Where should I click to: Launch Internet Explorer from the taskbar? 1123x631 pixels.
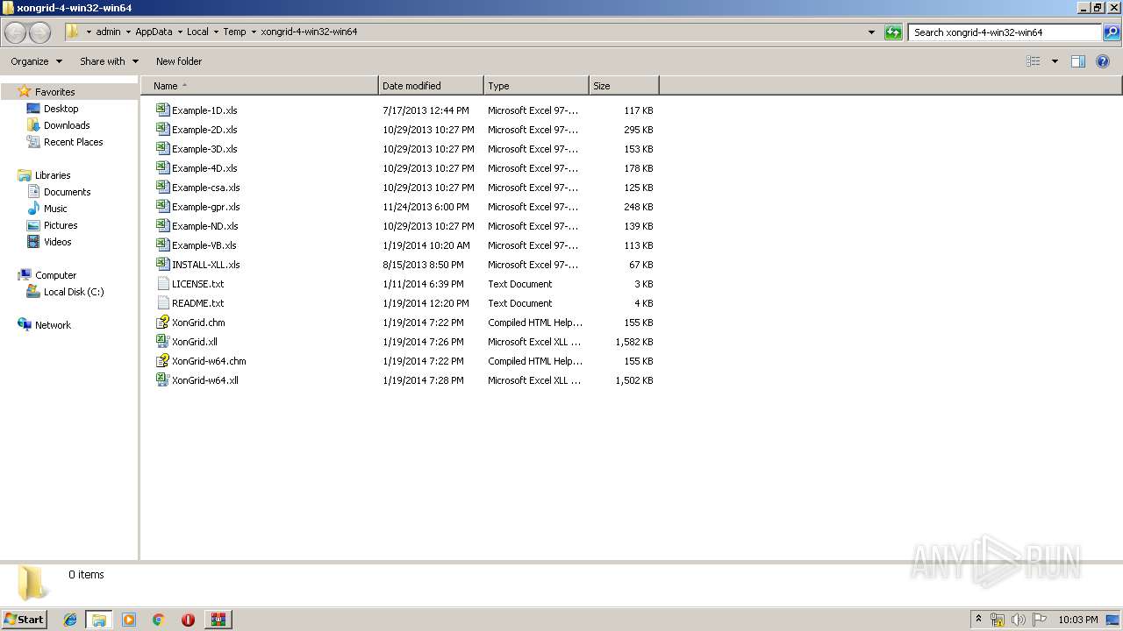[x=70, y=620]
